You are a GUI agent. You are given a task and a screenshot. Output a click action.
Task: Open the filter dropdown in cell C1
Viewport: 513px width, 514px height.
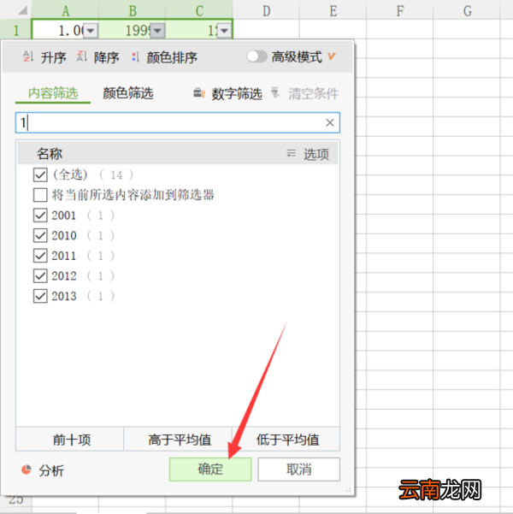225,31
